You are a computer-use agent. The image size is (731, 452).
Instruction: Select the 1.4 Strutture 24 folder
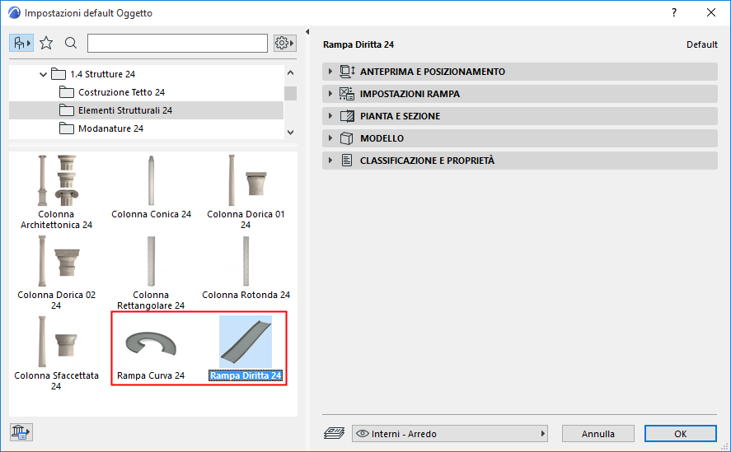(x=102, y=74)
